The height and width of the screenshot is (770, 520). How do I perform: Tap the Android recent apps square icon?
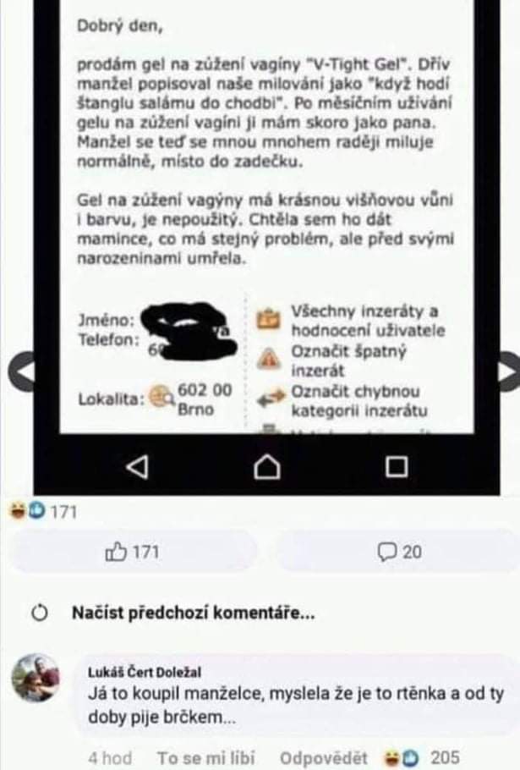[397, 467]
